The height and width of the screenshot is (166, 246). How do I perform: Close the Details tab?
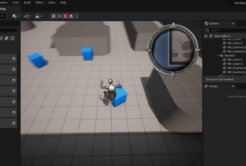point(233,86)
